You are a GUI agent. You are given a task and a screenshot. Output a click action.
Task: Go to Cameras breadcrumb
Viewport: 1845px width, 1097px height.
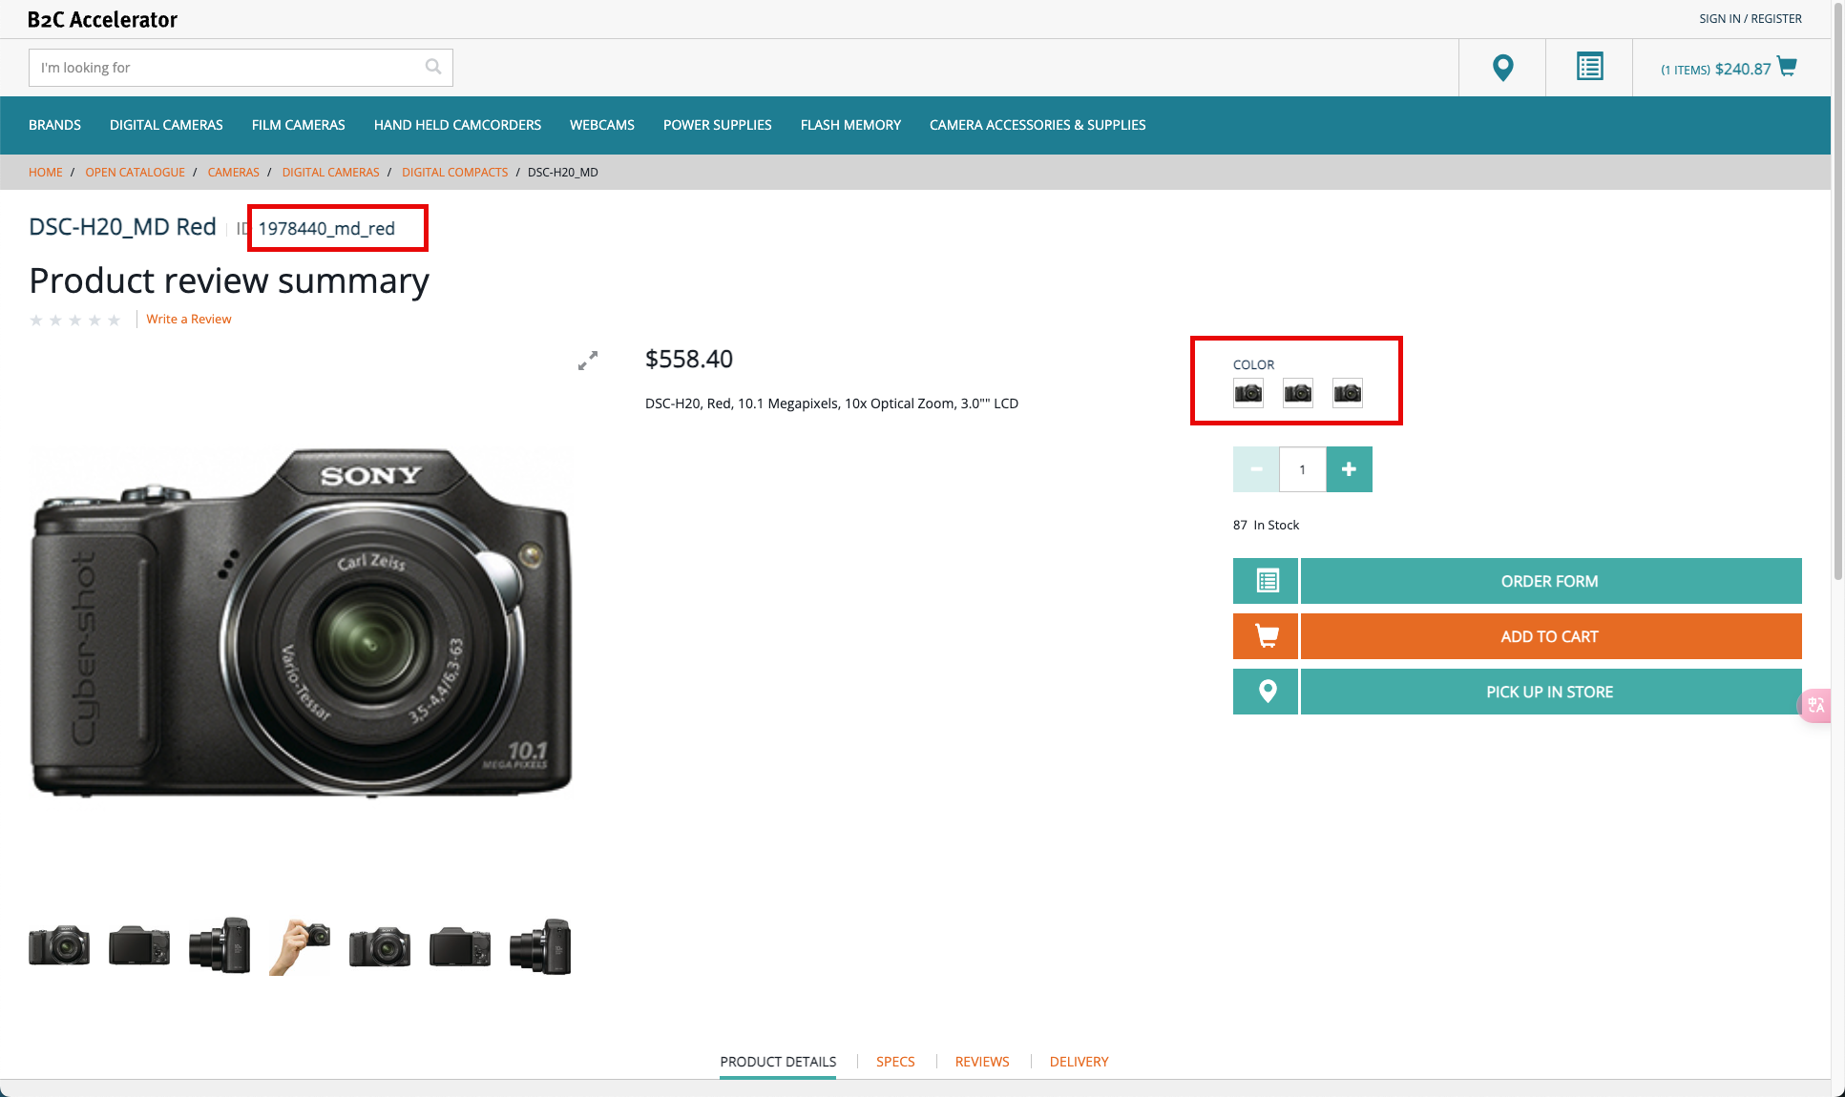[233, 173]
